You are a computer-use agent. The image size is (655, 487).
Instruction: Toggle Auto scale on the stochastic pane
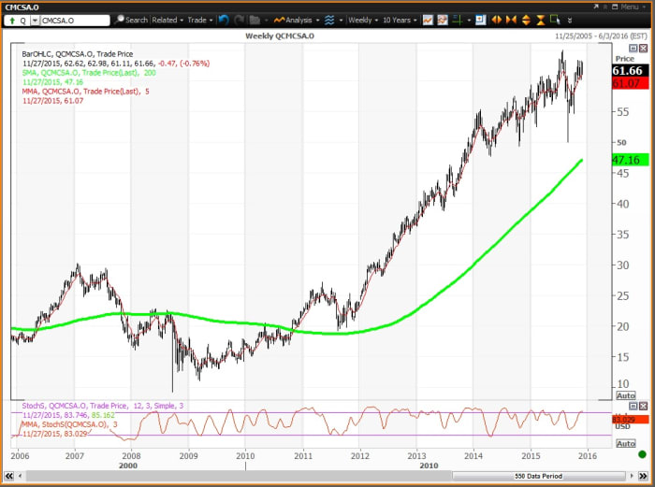(x=626, y=443)
